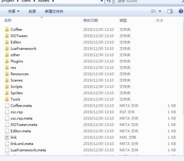
Task: Open the 共享 dropdown menu
Action: tap(14, 11)
